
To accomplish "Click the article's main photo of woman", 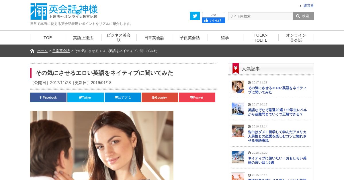I will (102, 145).
